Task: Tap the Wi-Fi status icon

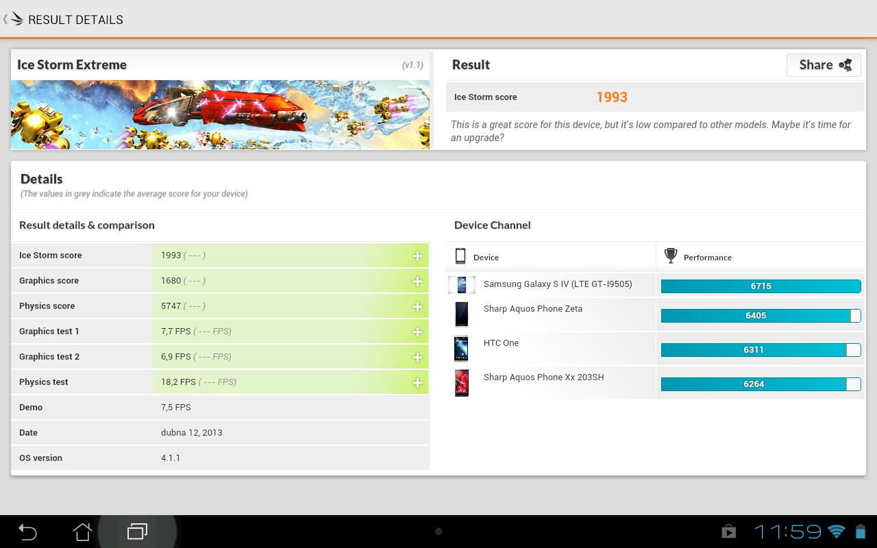Action: 837,531
